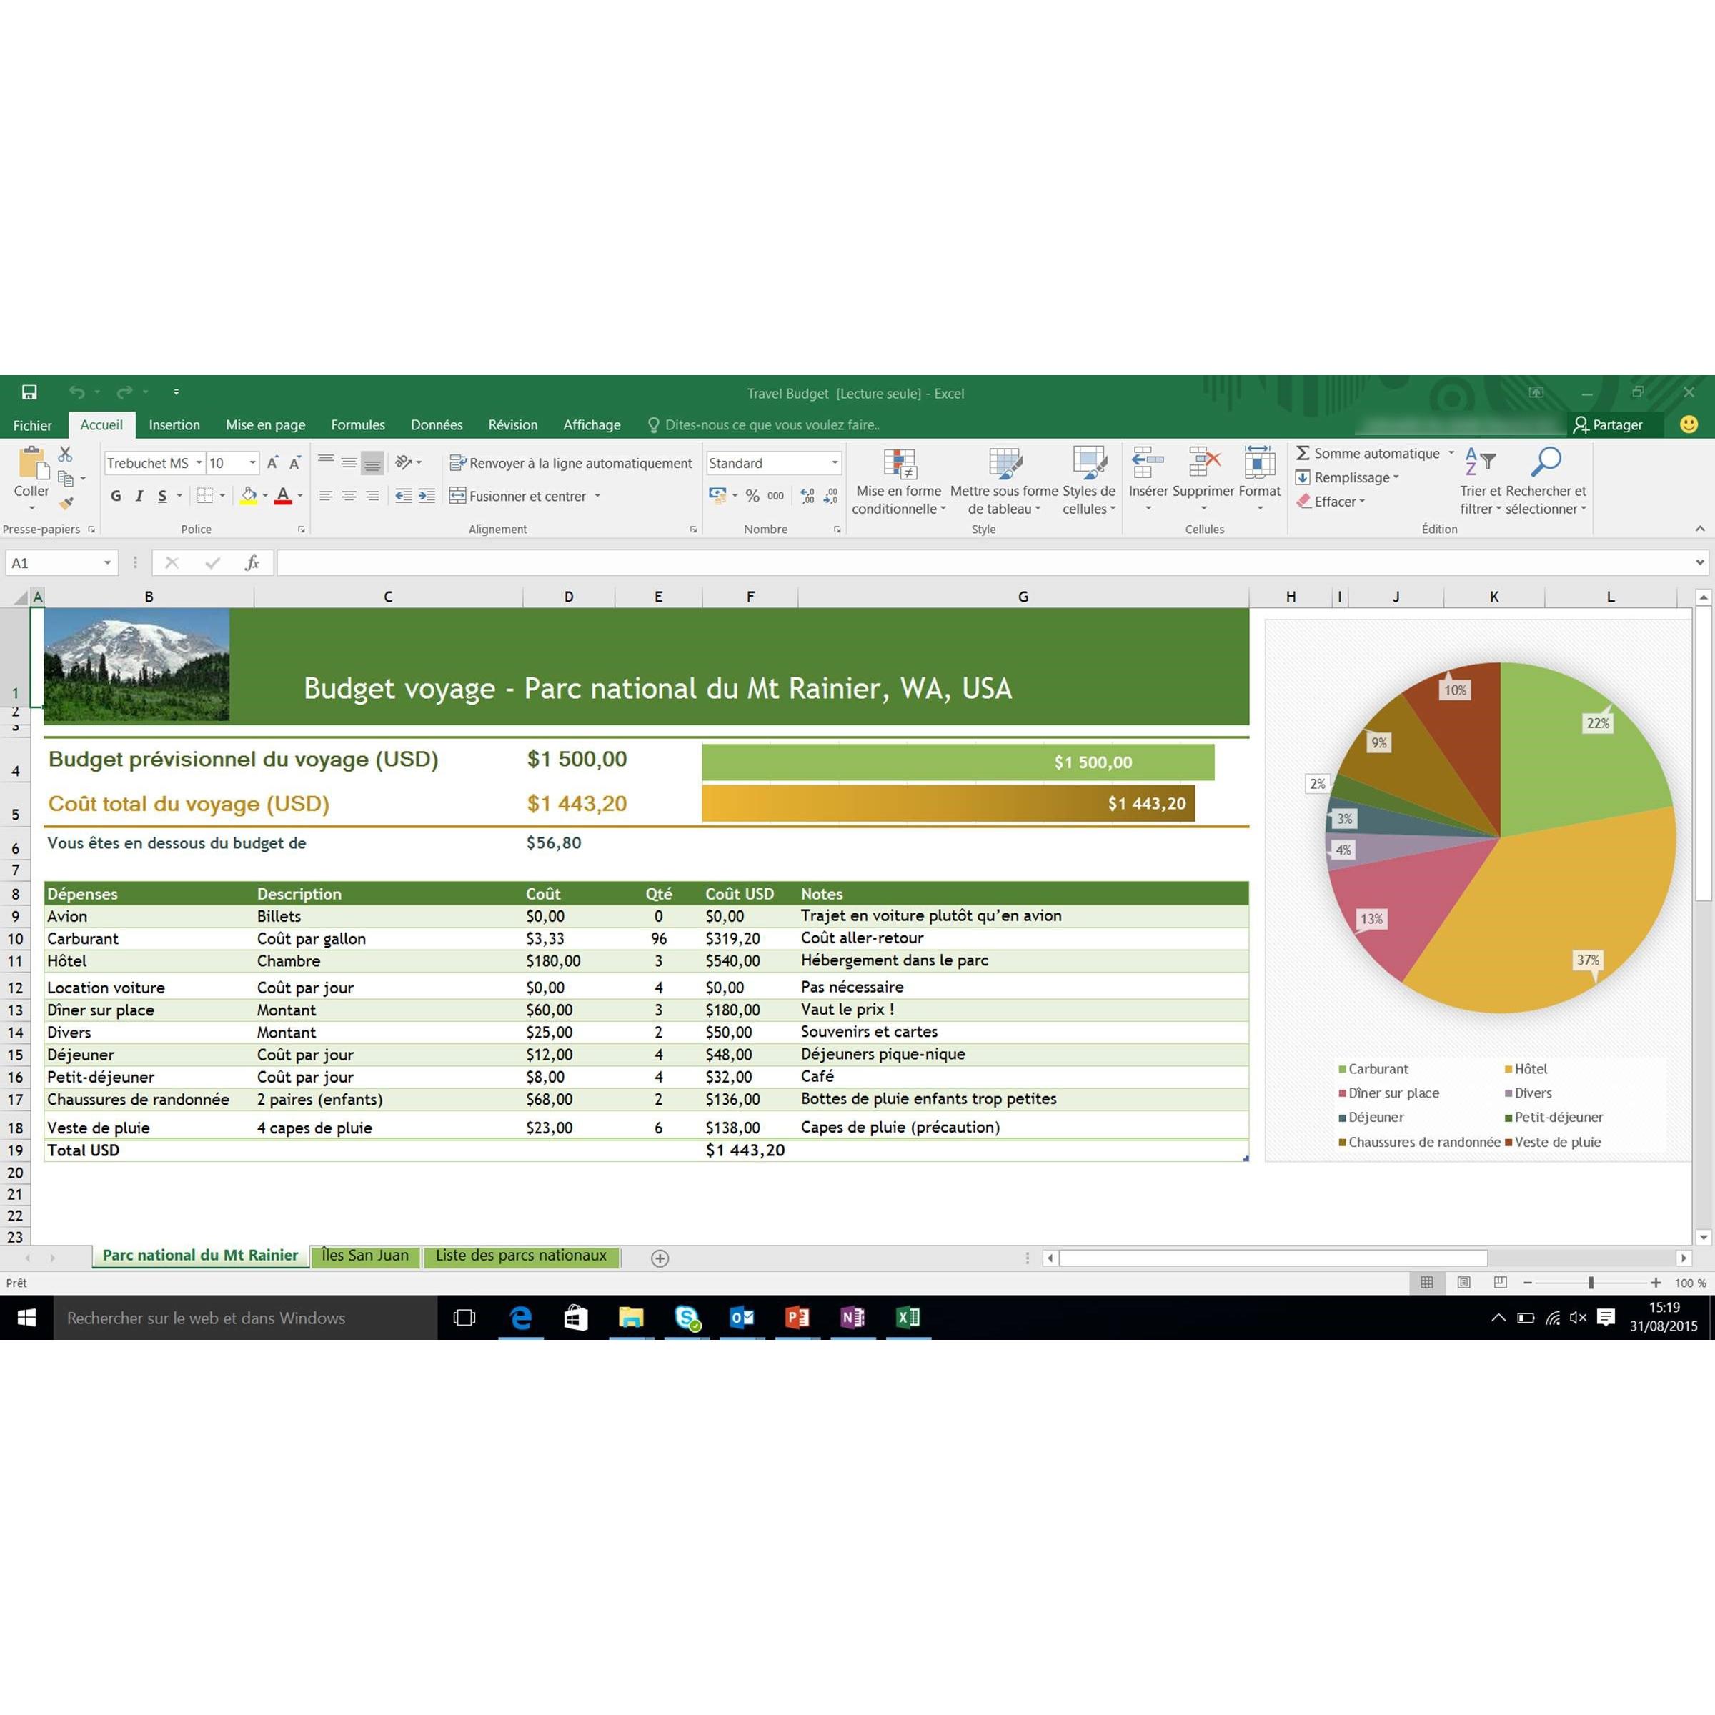Click the Save icon in the title bar
The height and width of the screenshot is (1715, 1715).
tap(29, 392)
